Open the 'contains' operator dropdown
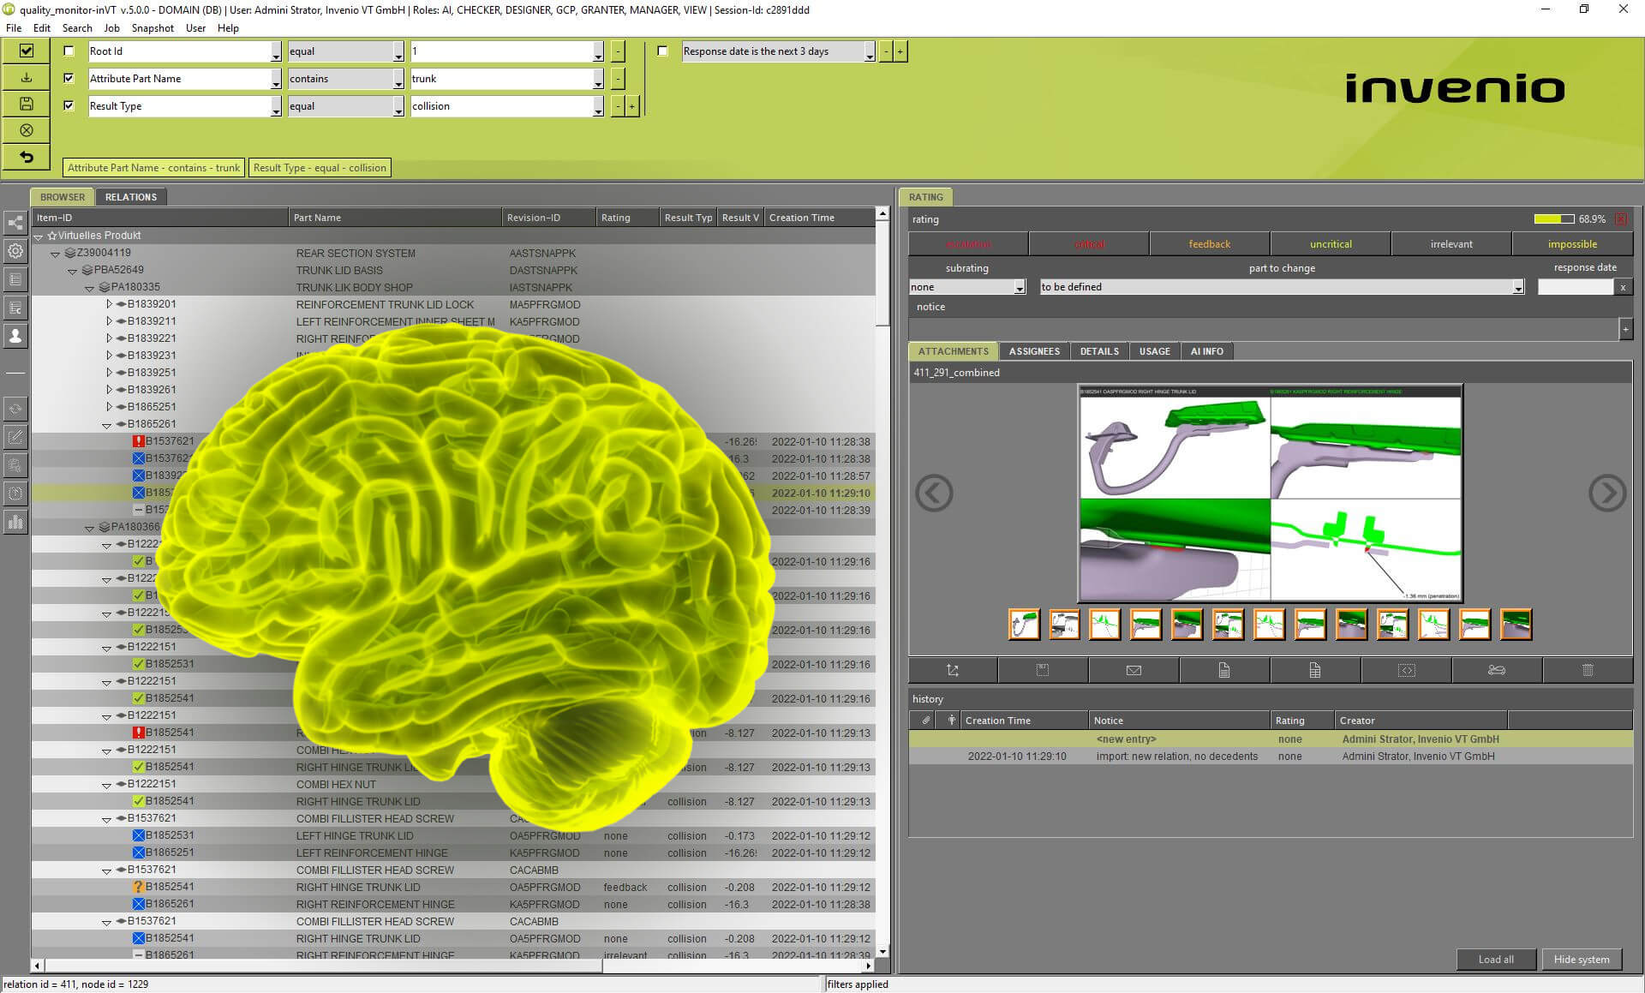Viewport: 1645px width, 993px height. pyautogui.click(x=398, y=80)
